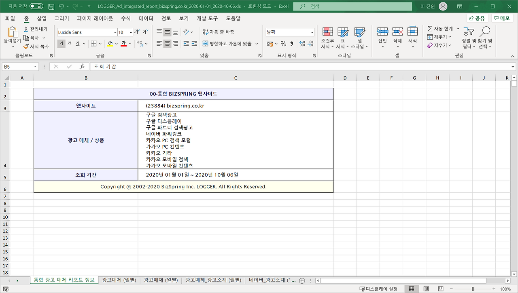Open the borders dropdown arrow
The width and height of the screenshot is (518, 293).
coord(100,44)
